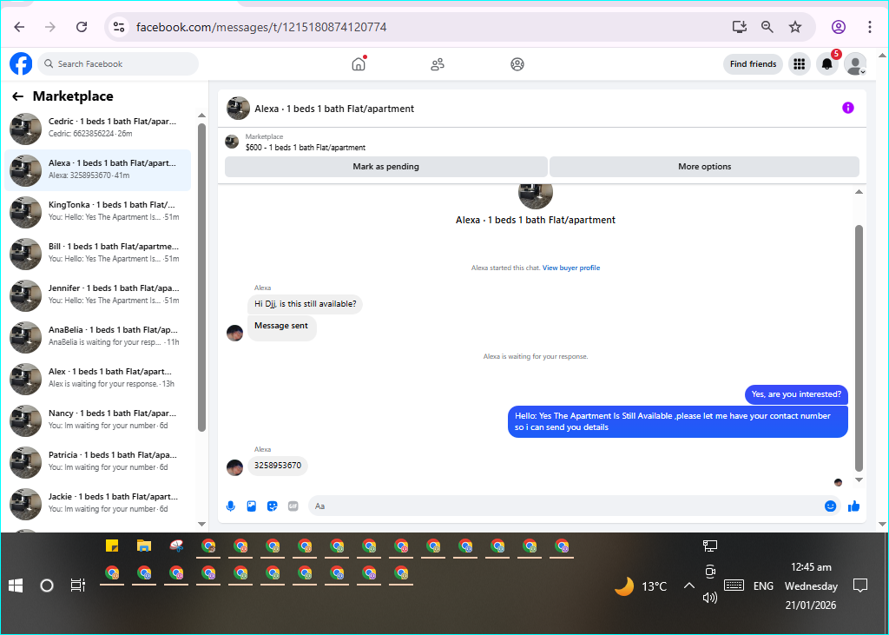Go back using the Marketplace back arrow
889x635 pixels.
click(x=18, y=96)
